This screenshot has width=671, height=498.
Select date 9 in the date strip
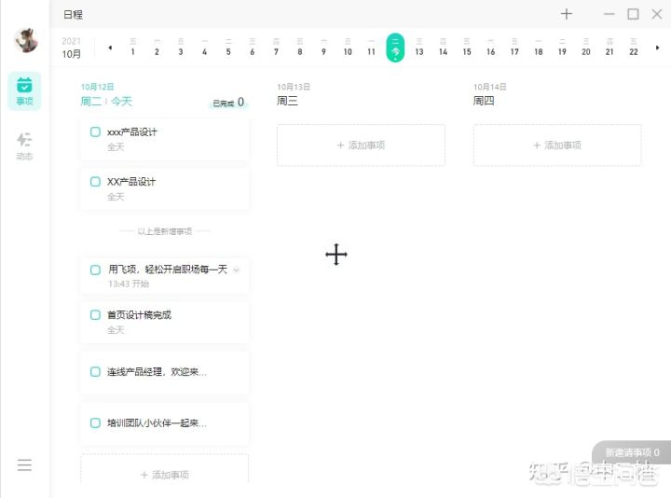coord(323,48)
